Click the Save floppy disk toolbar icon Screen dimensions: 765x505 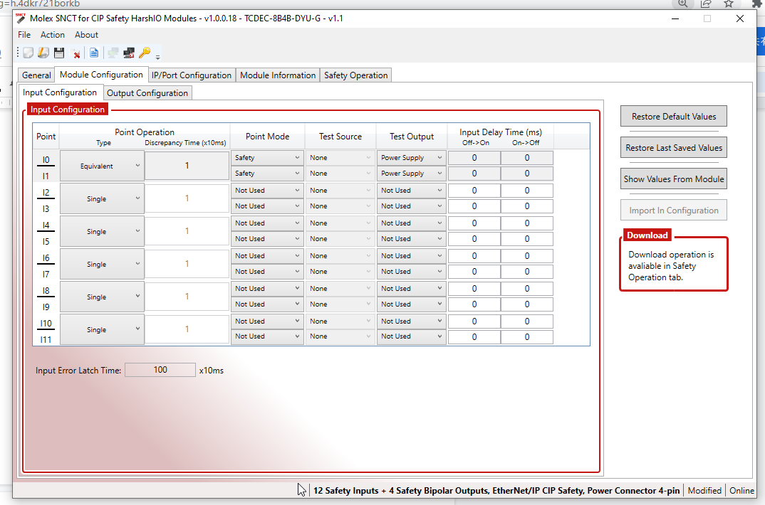(x=59, y=53)
